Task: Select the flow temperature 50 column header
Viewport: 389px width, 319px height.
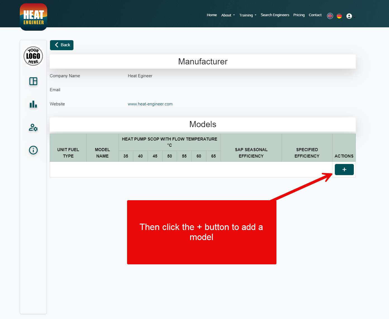Action: click(x=170, y=156)
